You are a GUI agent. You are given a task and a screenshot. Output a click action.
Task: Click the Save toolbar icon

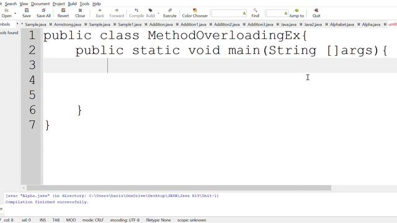pos(26,13)
